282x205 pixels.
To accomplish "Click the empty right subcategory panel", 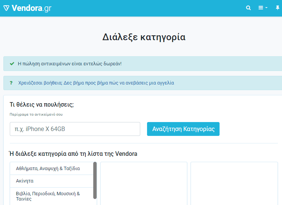I will pyautogui.click(x=234, y=184).
